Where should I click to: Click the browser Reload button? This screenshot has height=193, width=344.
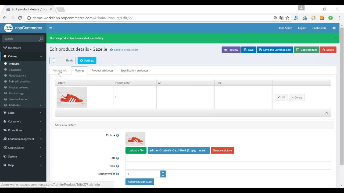[x=20, y=18]
